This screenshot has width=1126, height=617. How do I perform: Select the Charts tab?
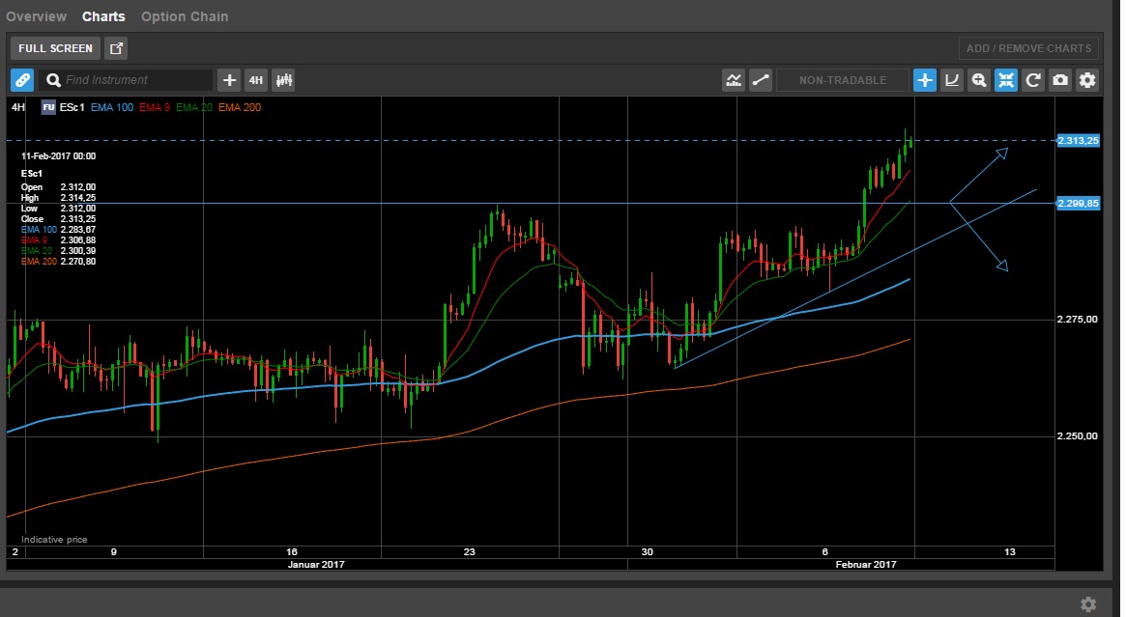[103, 16]
